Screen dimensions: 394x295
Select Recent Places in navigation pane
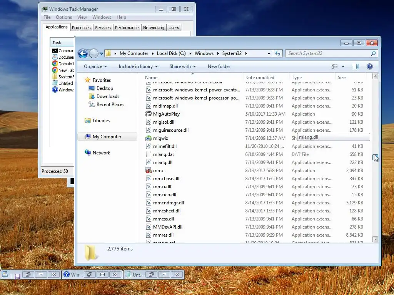[110, 104]
